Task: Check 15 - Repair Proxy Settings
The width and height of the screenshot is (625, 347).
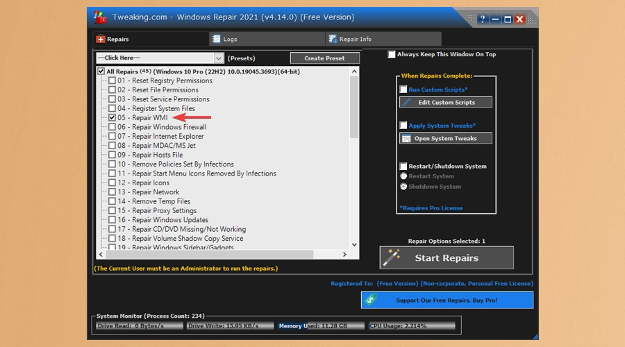Action: [112, 211]
